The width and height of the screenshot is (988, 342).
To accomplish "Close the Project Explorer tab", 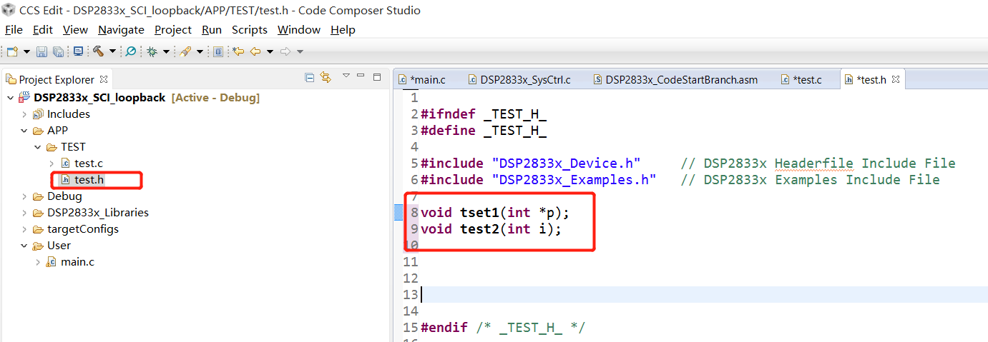I will point(104,79).
